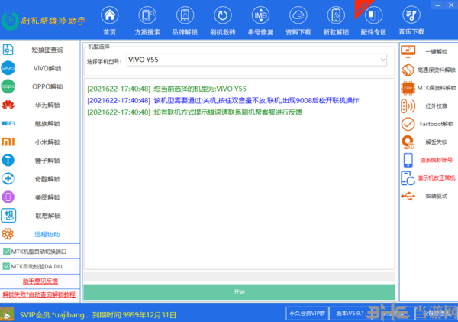Click log line about VIVO Y55 机型
The width and height of the screenshot is (458, 322).
click(166, 89)
